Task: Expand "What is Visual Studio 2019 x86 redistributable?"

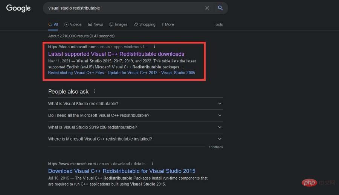Action: coord(135,127)
